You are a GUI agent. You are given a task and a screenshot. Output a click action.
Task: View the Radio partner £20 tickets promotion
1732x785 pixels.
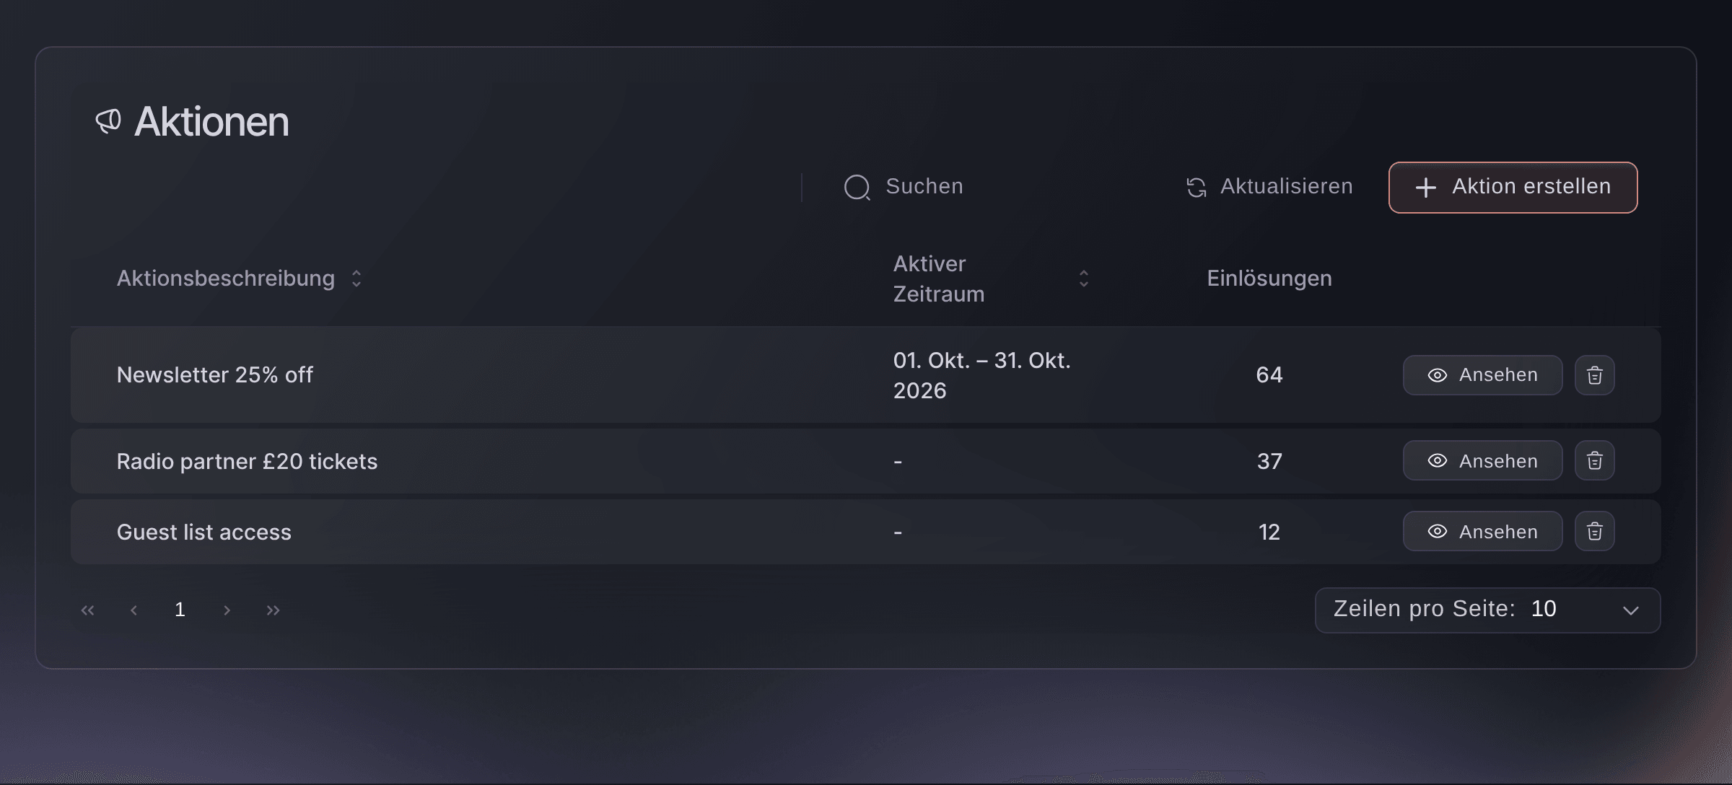click(x=1482, y=460)
